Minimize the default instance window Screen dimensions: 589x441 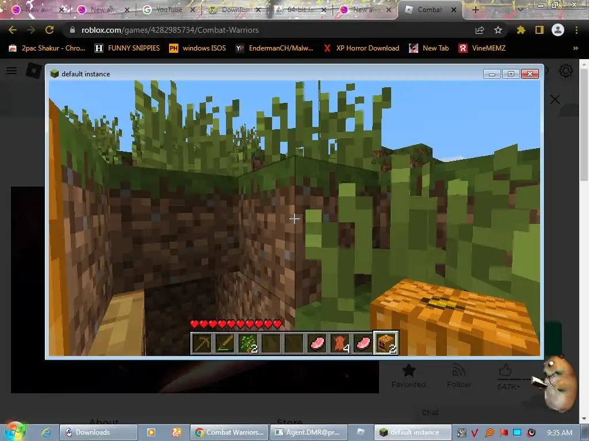click(x=492, y=74)
